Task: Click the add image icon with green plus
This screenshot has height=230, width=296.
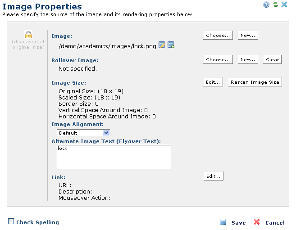Action: [x=171, y=45]
